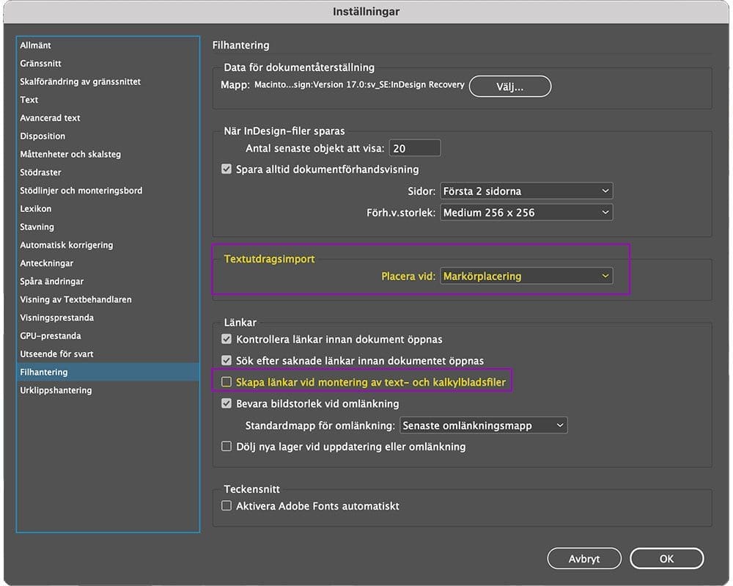733x586 pixels.
Task: Click the Avbryt button
Action: pyautogui.click(x=584, y=559)
